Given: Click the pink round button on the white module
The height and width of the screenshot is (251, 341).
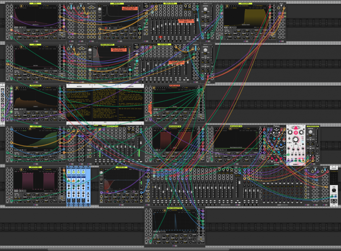Looking at the screenshot, I should tap(296, 133).
